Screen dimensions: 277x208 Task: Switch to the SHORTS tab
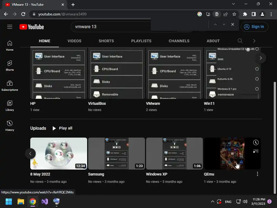pos(106,41)
